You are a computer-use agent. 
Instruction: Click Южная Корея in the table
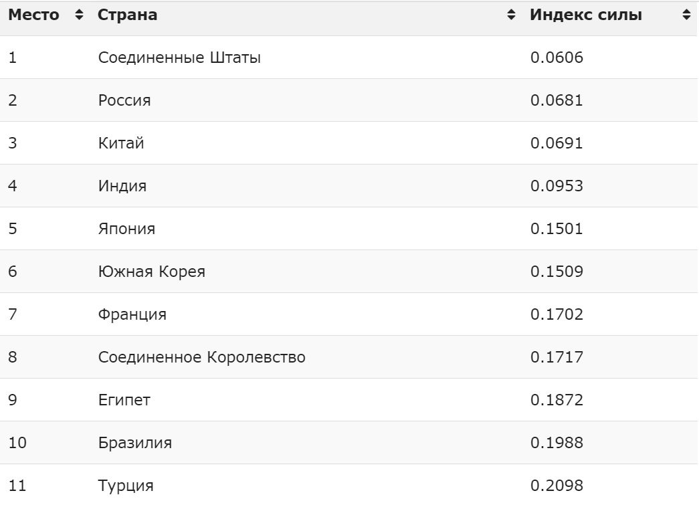click(x=152, y=272)
